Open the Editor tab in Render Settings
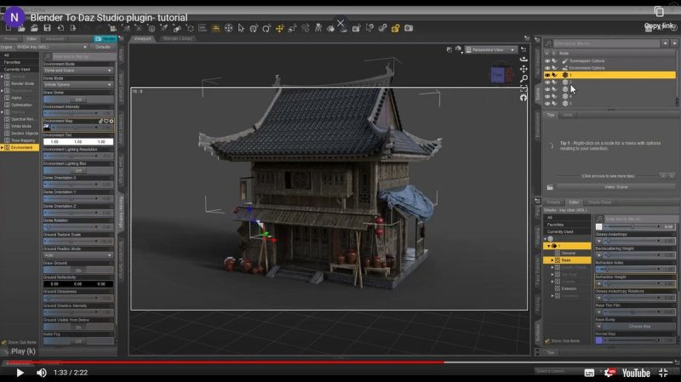This screenshot has height=382, width=681. click(31, 39)
